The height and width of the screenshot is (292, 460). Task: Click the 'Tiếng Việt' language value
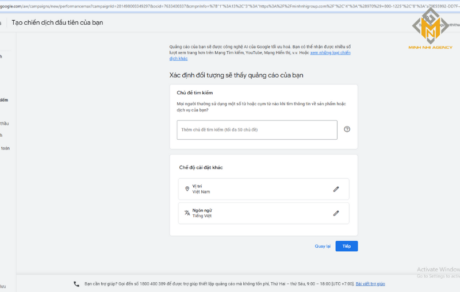[202, 216]
